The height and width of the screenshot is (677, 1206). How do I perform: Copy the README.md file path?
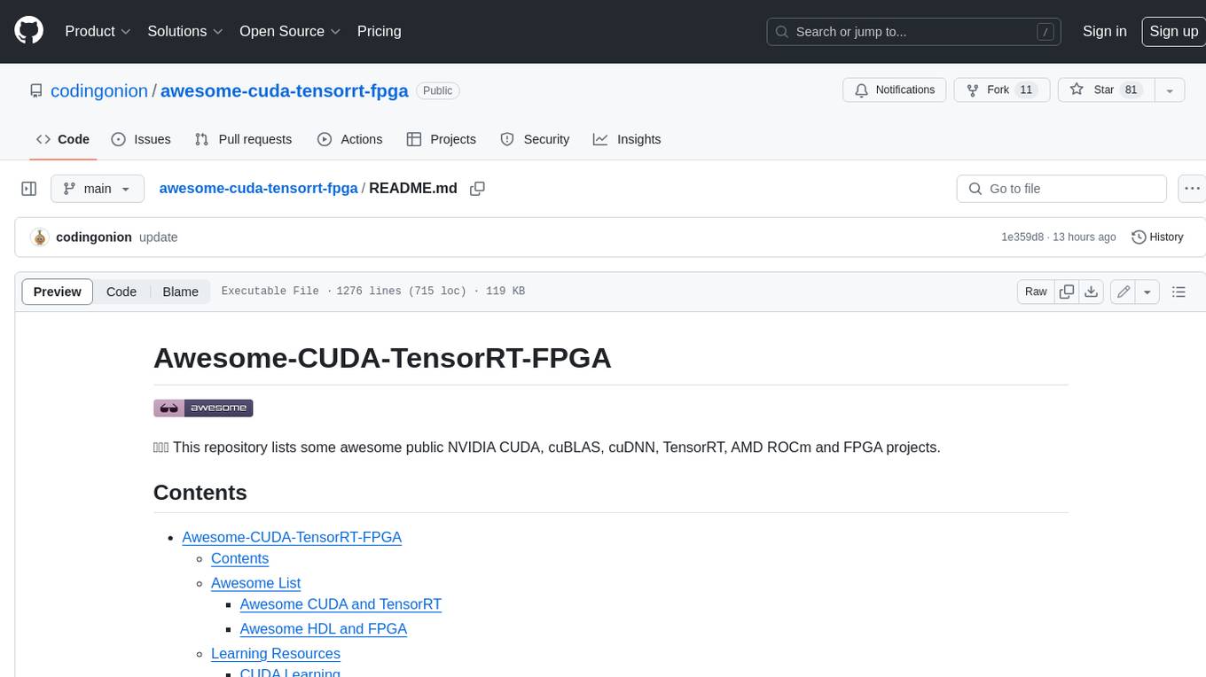[x=477, y=189]
